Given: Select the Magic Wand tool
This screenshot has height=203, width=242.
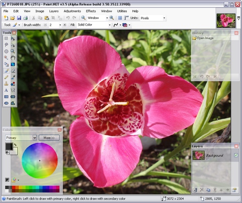Looking at the screenshot, I should tap(6, 58).
